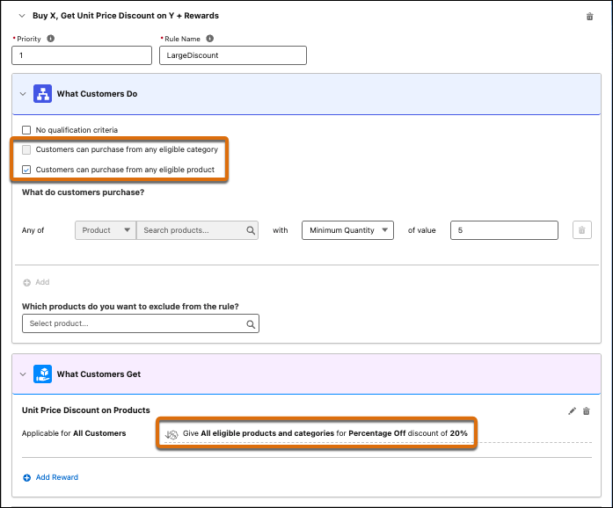The image size is (613, 508).
Task: Click the reward summary Give All eligible products text
Action: [x=325, y=433]
